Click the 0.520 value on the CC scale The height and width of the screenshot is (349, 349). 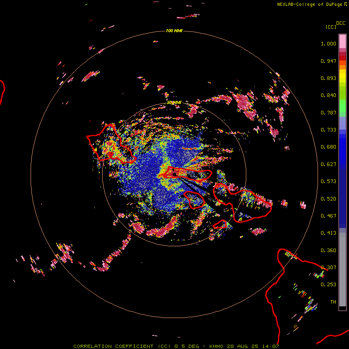tap(328, 199)
